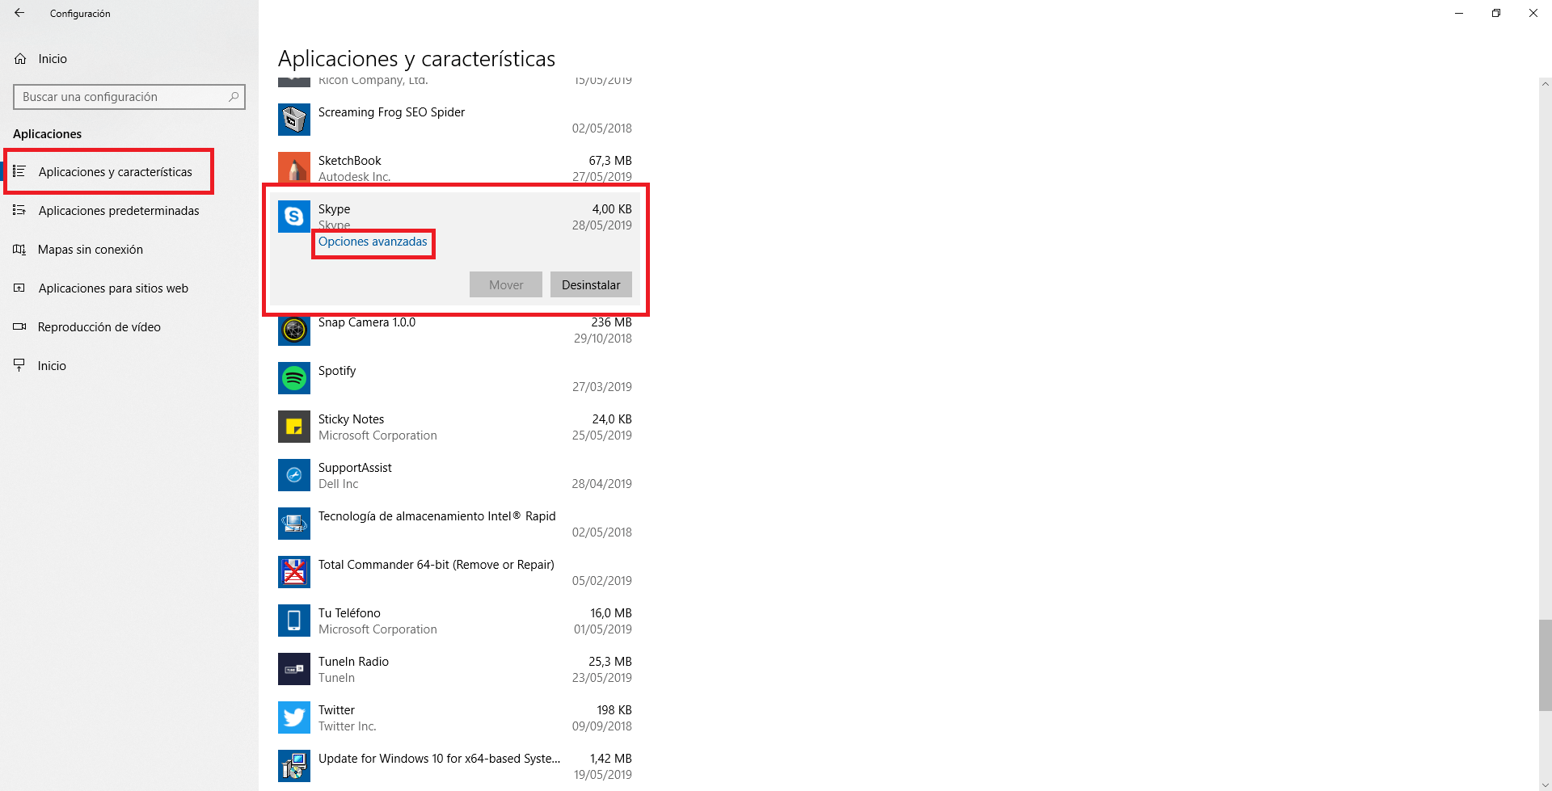Select the SupportAssist entry name
Screen dimensions: 1552x791
coord(355,468)
